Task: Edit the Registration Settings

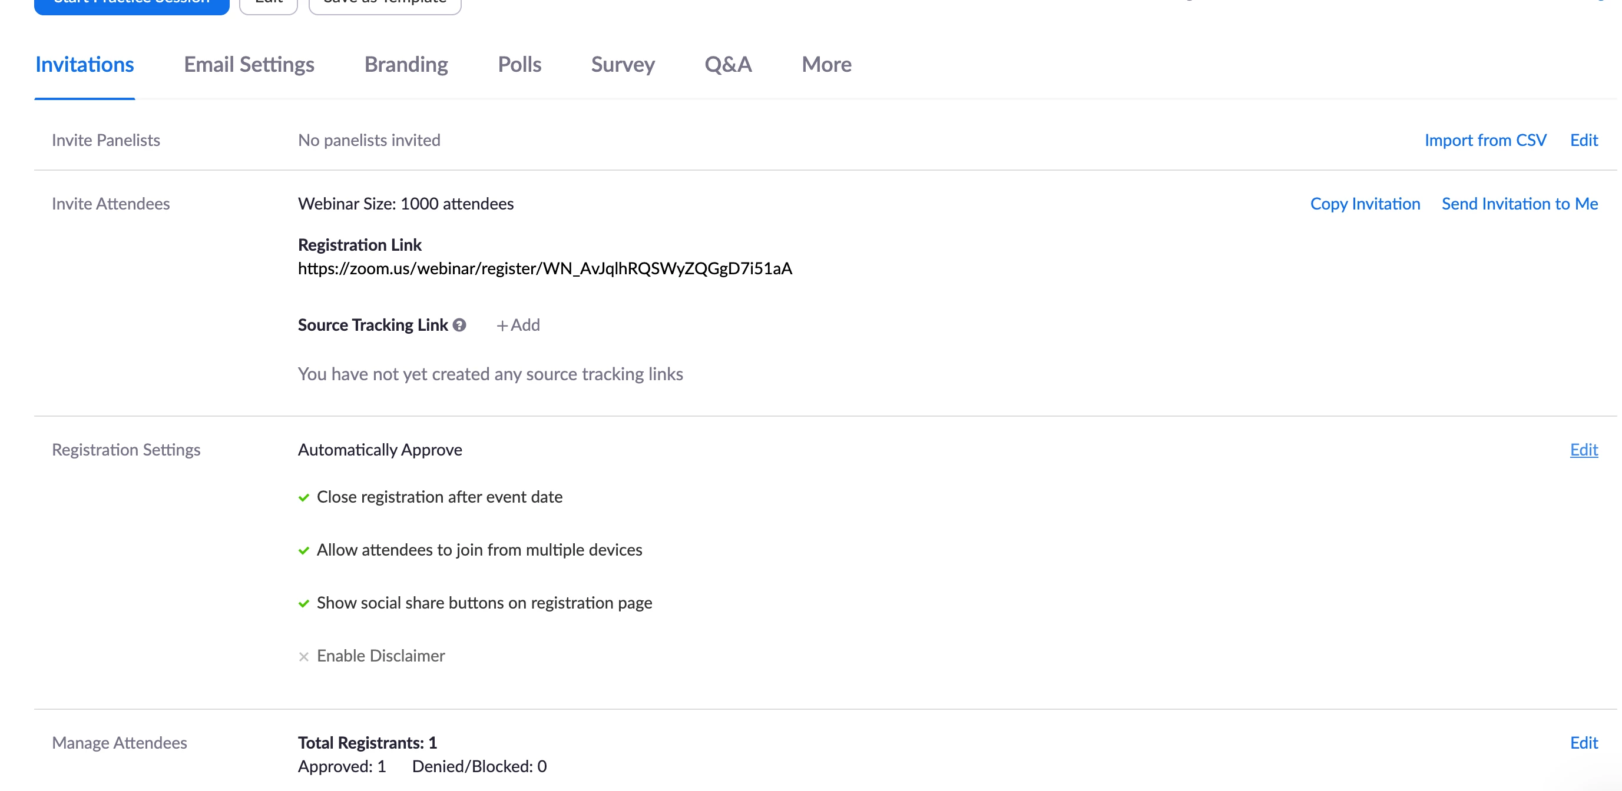Action: tap(1584, 449)
